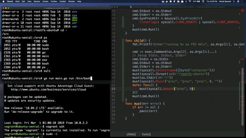
Task: Click the red error stripe mark beside line 45
Action: click(x=243, y=59)
